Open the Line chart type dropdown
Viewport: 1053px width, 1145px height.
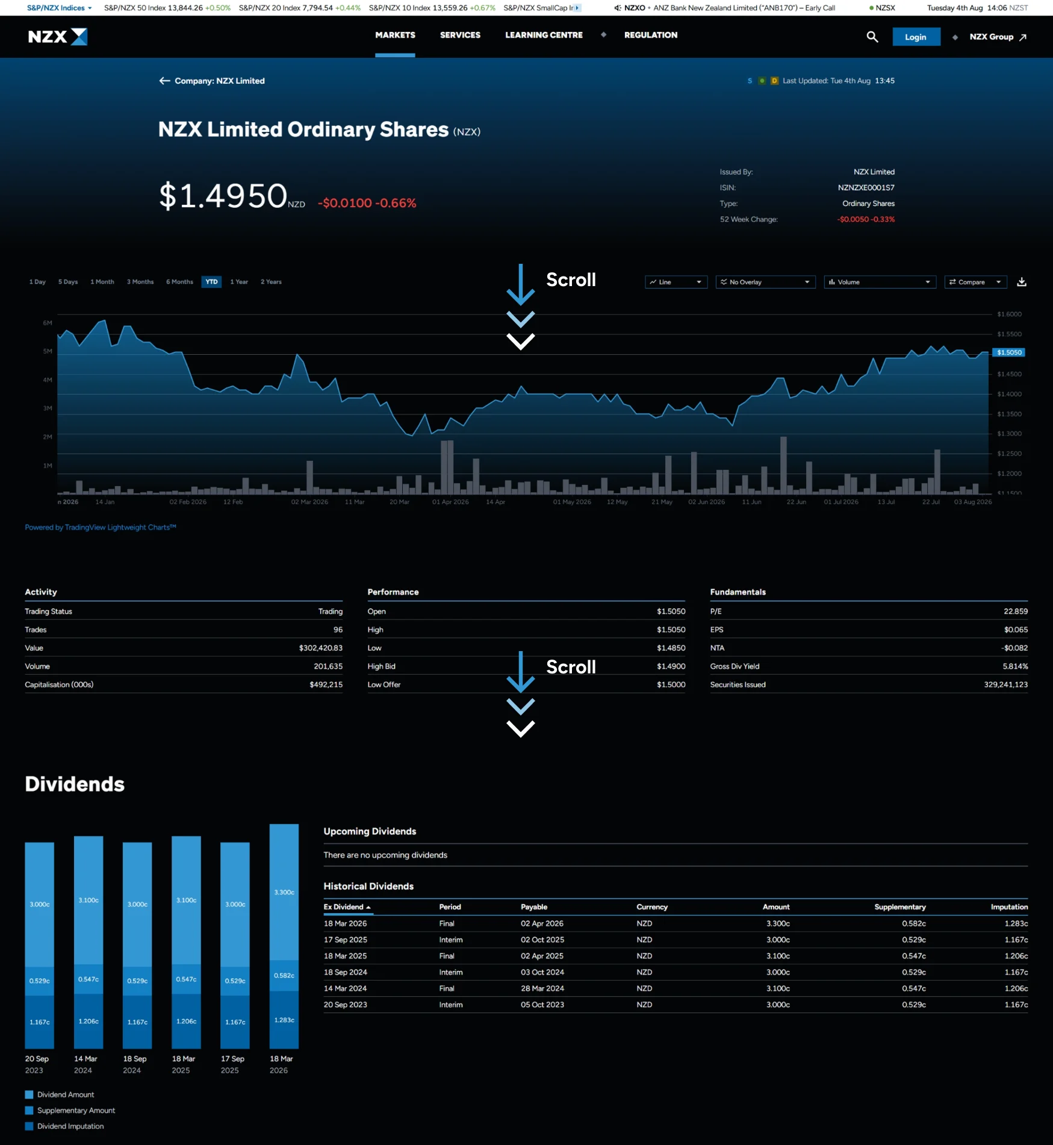(x=676, y=282)
